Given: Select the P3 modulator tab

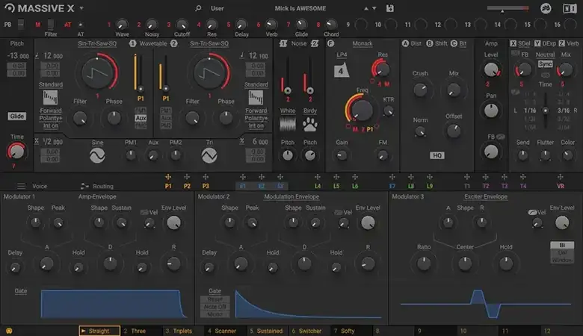Looking at the screenshot, I should 206,186.
